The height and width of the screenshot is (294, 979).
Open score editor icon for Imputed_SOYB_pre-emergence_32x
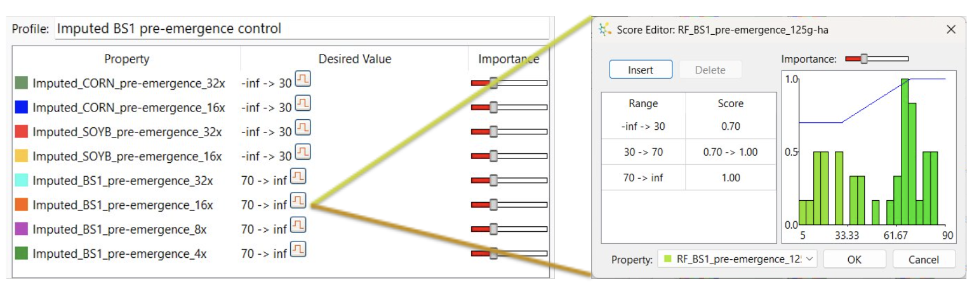(x=303, y=130)
